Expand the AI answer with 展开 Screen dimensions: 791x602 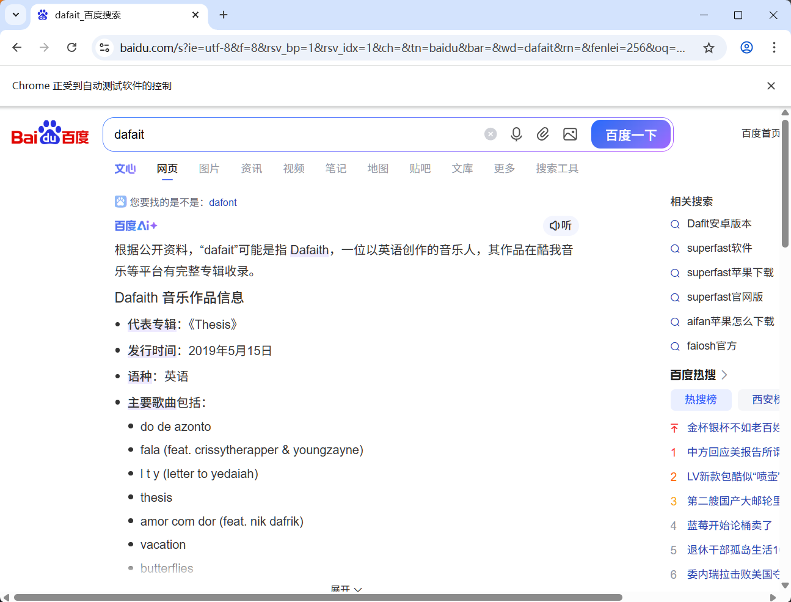(346, 589)
